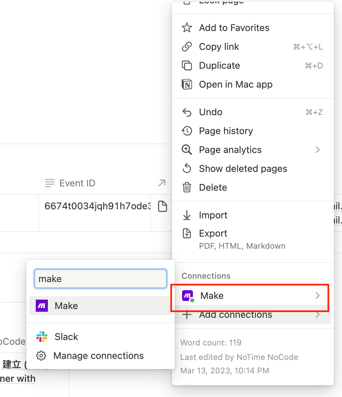342x397 pixels.
Task: Open the page icon next to the Event ID value
Action: (x=162, y=206)
